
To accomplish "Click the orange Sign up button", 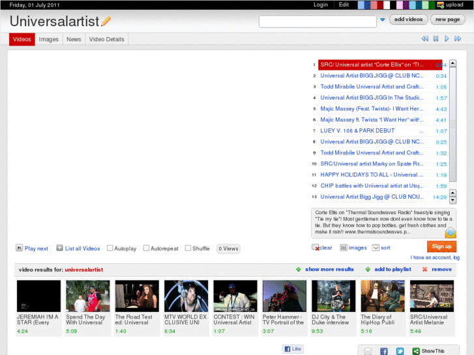I will 441,246.
